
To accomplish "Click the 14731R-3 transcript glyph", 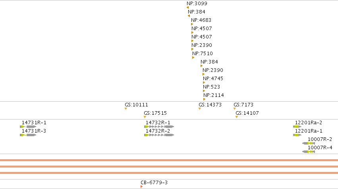I will [x=28, y=135].
